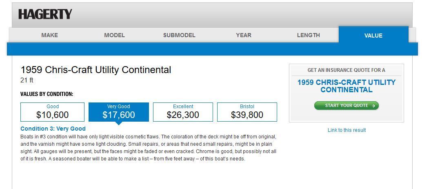
Task: Pick the Excellent condition value $26,300
Action: (x=183, y=112)
